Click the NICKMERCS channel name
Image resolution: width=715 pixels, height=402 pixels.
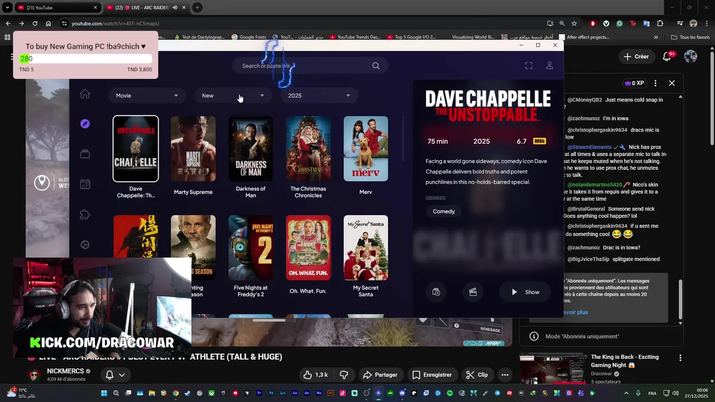[65, 371]
